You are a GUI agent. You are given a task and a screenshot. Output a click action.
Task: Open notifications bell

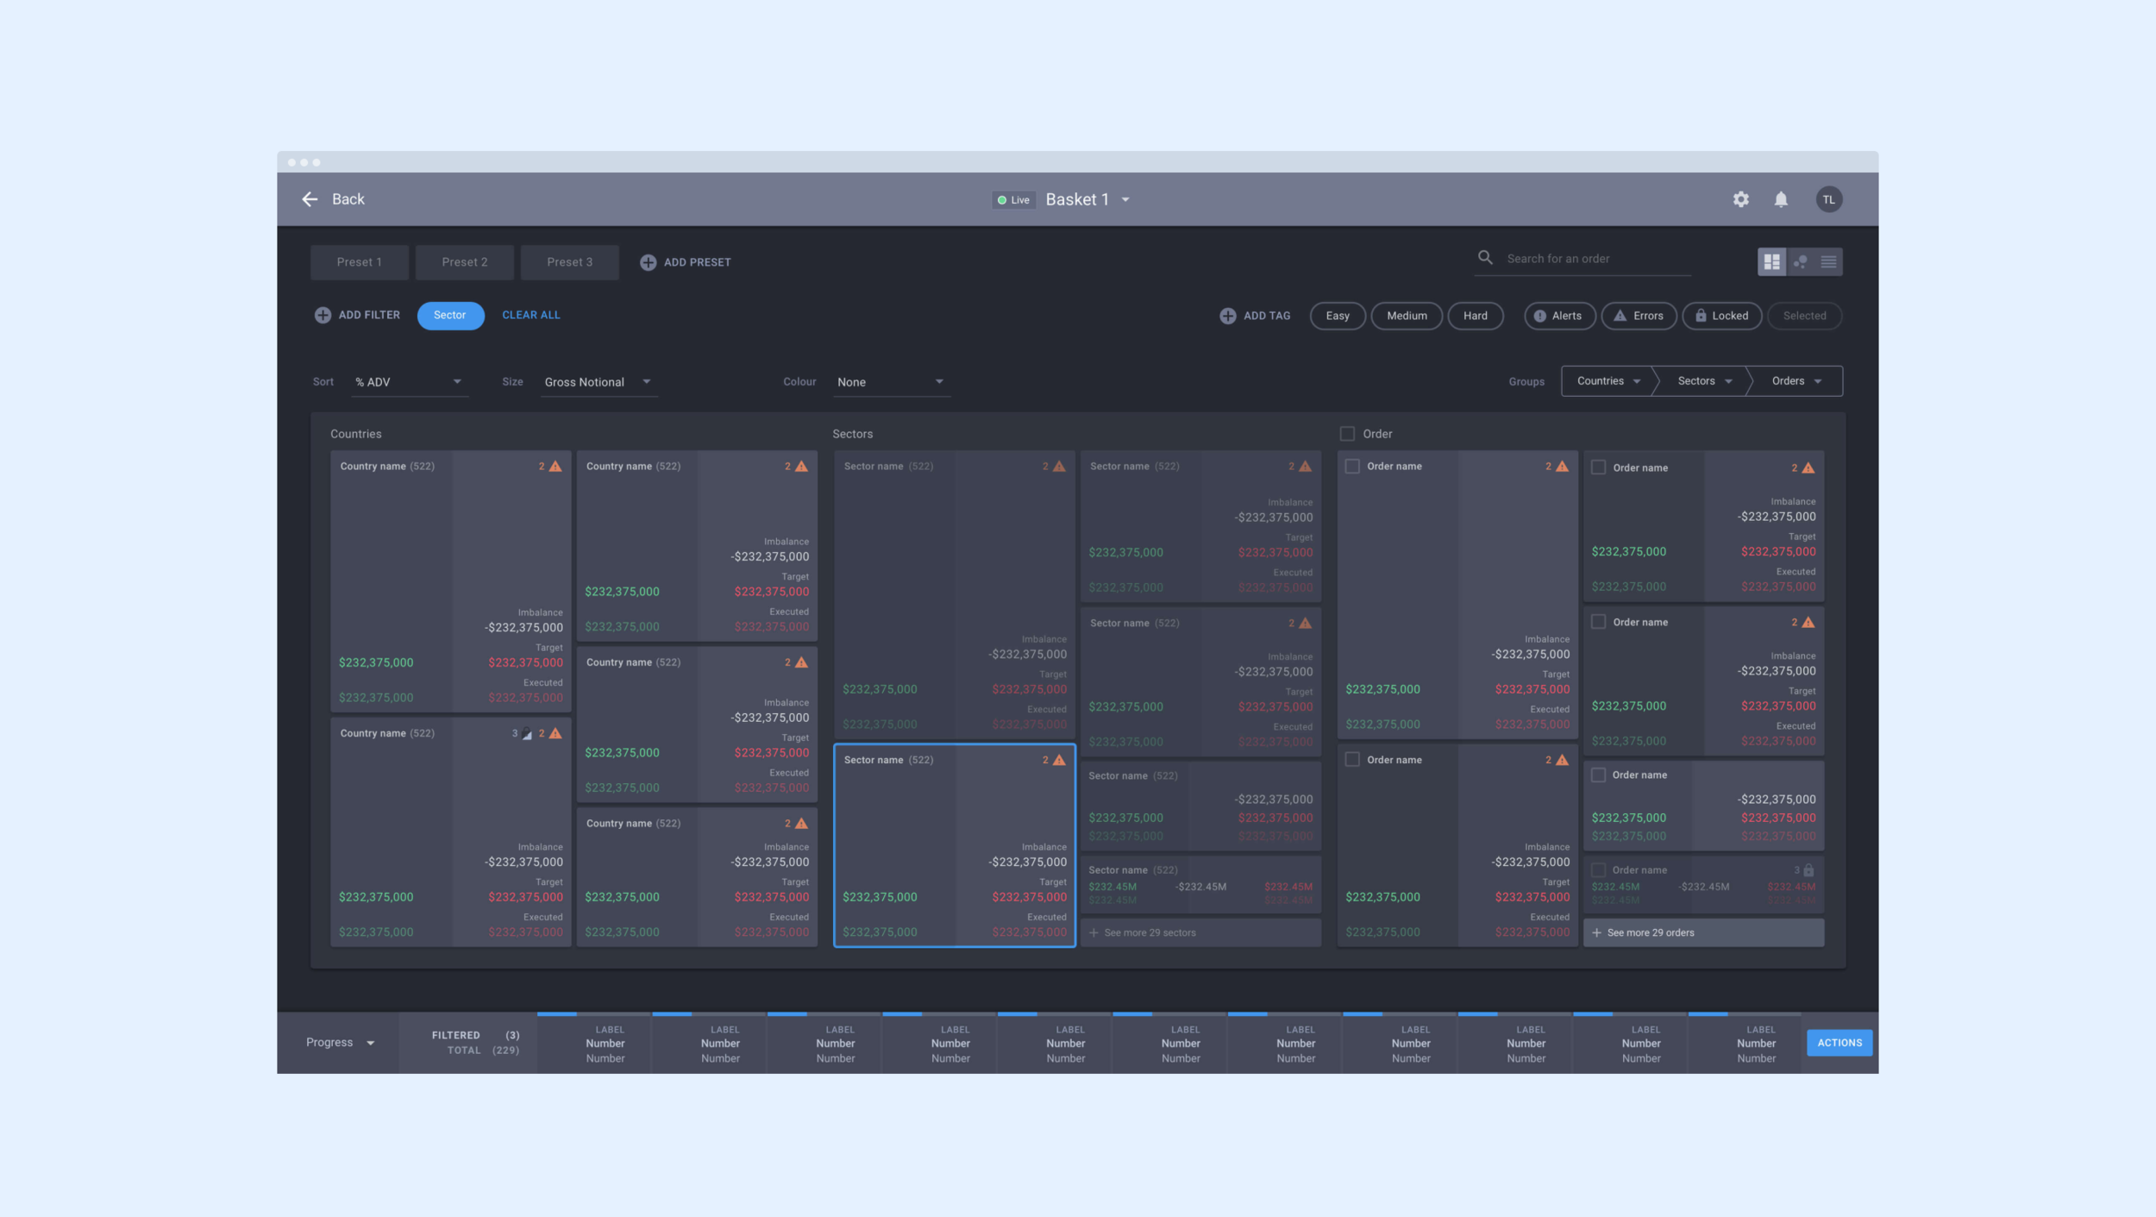coord(1781,199)
